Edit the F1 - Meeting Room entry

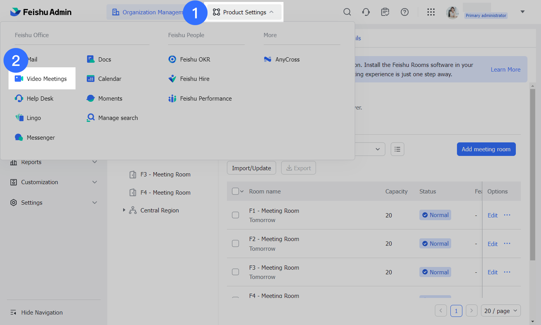[493, 216]
